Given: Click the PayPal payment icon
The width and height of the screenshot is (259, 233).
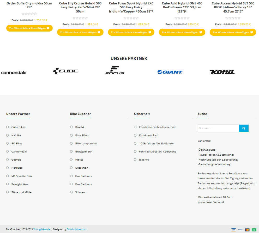Looking at the screenshot, I should pos(240,230).
